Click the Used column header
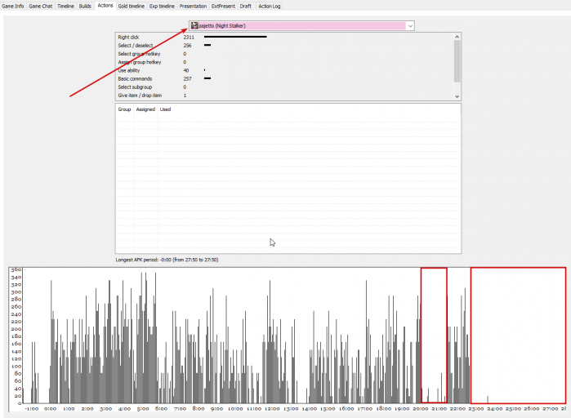This screenshot has width=571, height=418. [x=165, y=109]
